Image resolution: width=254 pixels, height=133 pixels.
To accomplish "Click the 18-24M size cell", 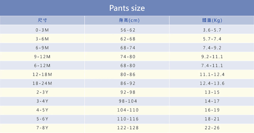I will (x=42, y=83).
